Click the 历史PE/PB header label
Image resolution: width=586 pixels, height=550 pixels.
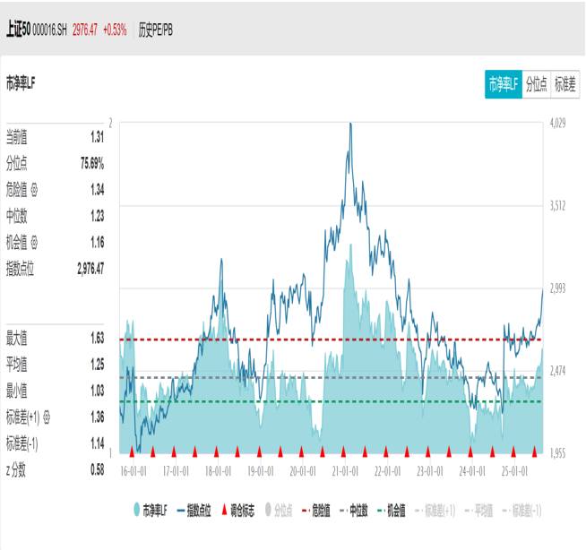156,30
